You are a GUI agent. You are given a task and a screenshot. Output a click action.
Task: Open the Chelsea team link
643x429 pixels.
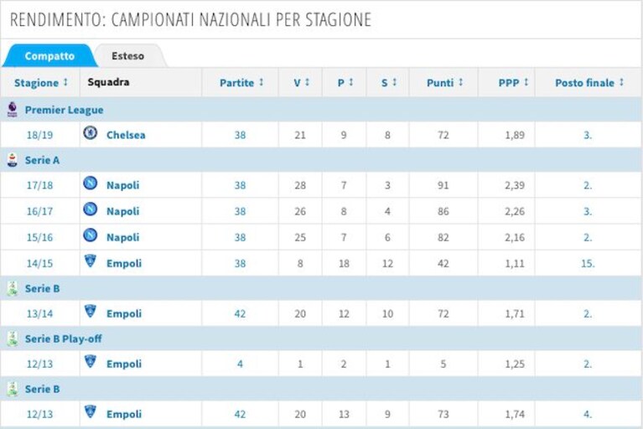tap(126, 135)
